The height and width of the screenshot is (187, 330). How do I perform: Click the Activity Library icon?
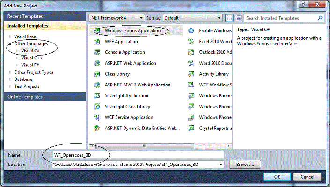[191, 74]
